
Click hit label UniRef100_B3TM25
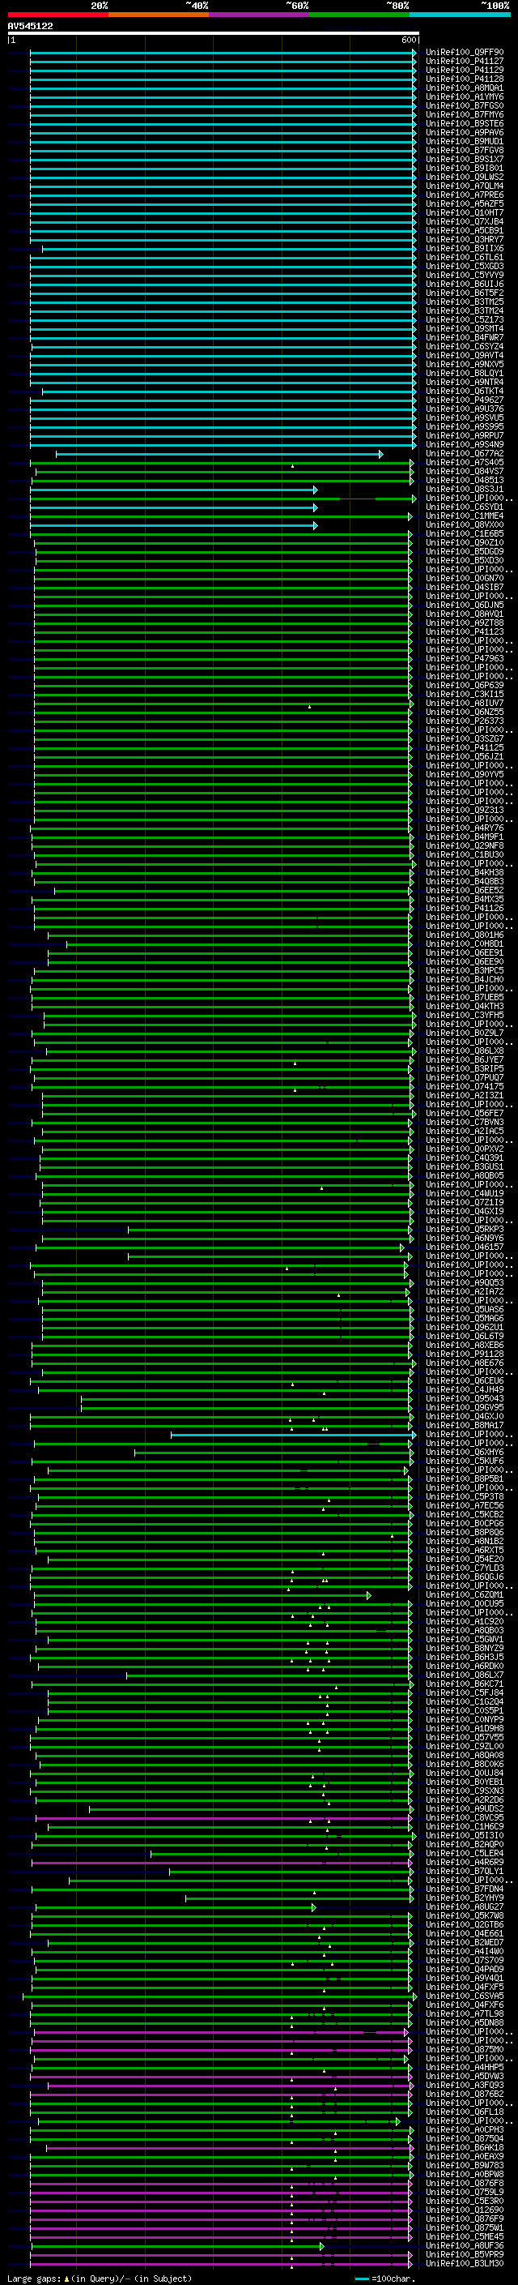tap(464, 302)
